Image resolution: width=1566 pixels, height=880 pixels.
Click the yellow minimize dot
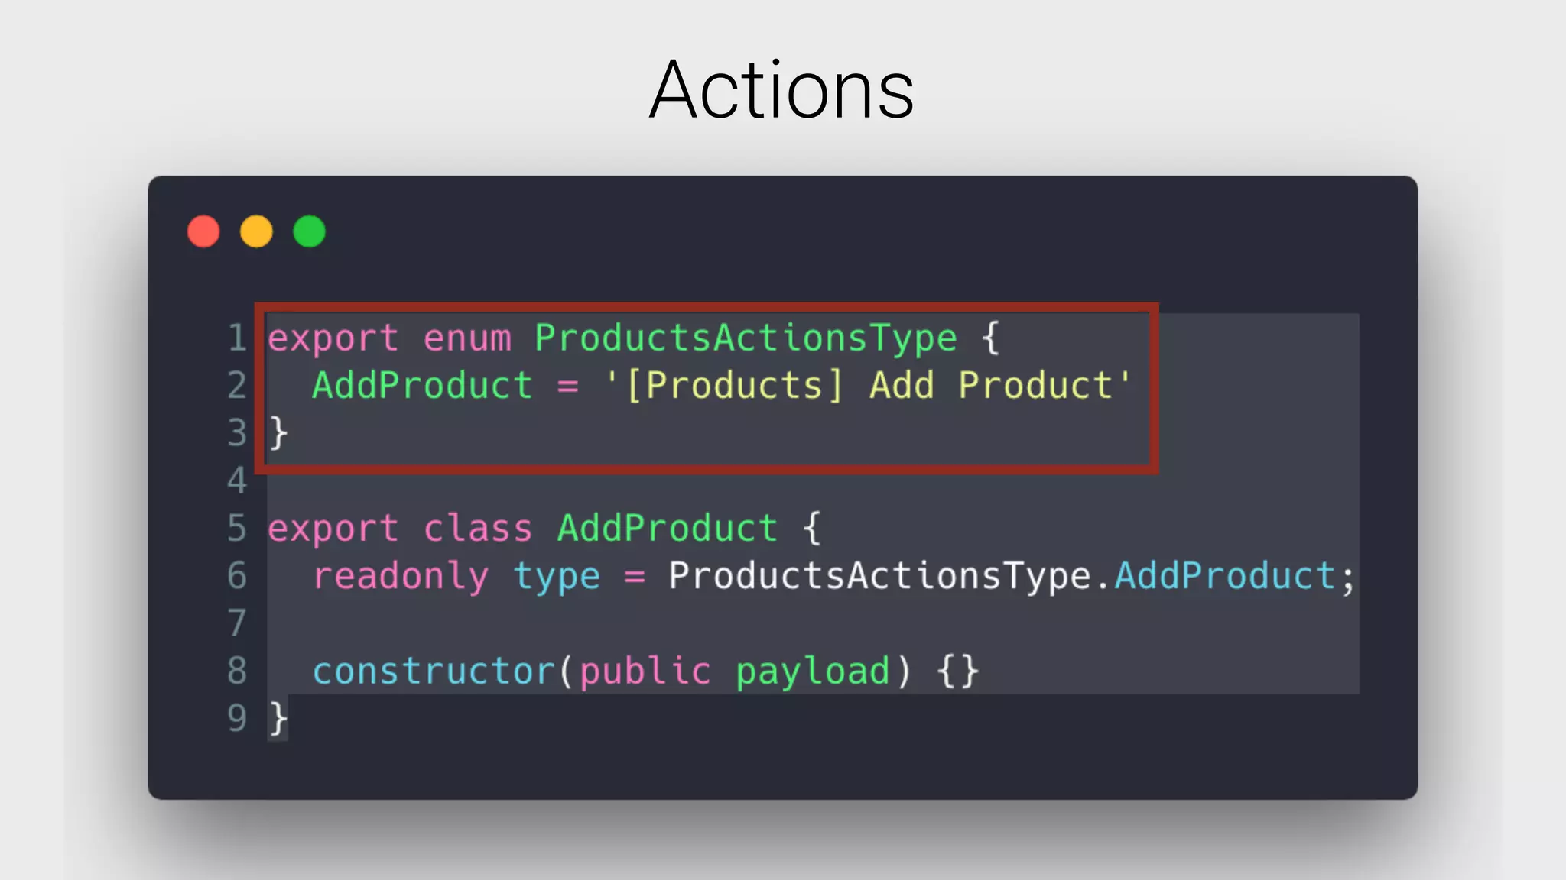click(x=256, y=231)
